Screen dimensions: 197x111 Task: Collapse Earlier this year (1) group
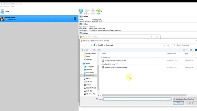pos(101,64)
